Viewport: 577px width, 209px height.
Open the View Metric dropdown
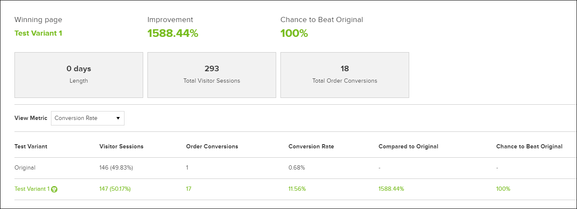[88, 118]
